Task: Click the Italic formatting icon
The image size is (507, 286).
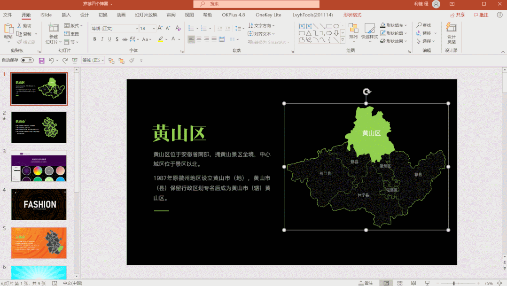Action: pos(102,39)
